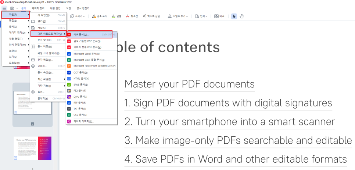The width and height of the screenshot is (355, 170).
Task: Save as 이미지 전용 PDF 문서(M)
Action: (x=92, y=47)
